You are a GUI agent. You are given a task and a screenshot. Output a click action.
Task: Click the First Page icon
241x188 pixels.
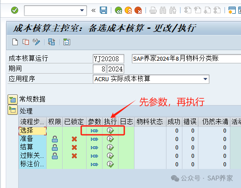pos(188,10)
